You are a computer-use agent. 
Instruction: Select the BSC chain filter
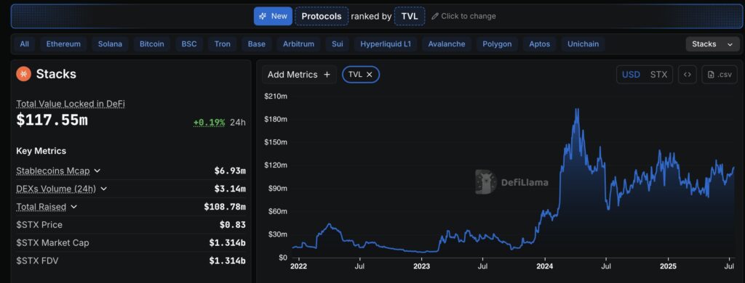coord(188,44)
